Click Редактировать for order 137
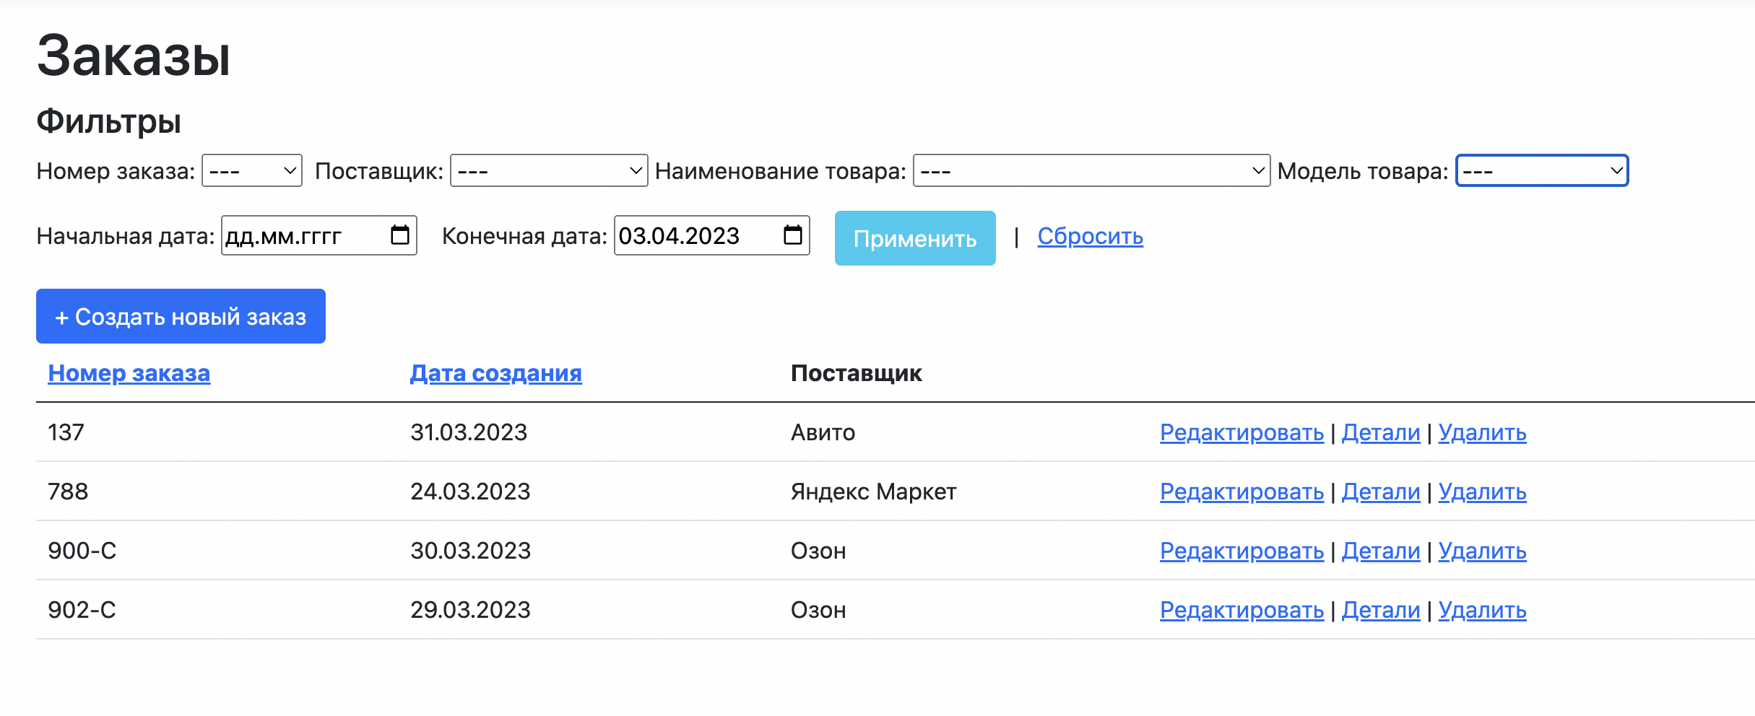This screenshot has width=1755, height=716. (x=1241, y=432)
